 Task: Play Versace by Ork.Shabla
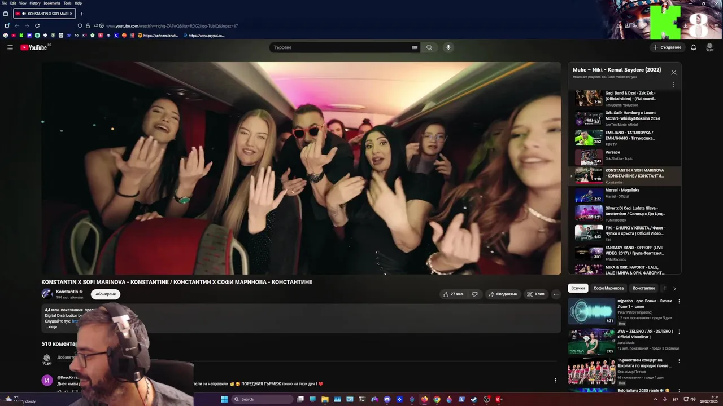point(625,157)
